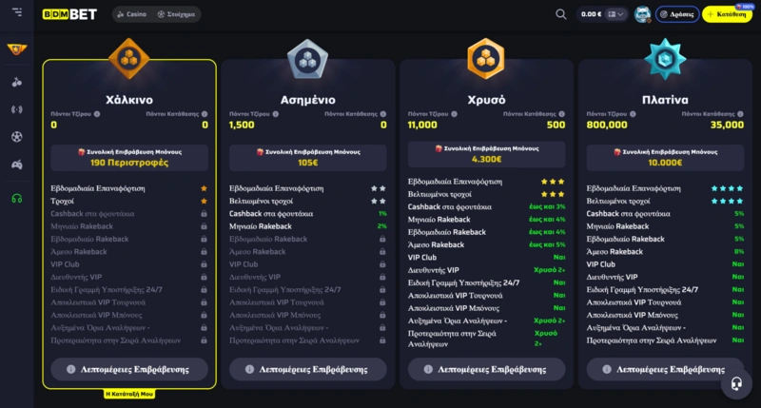Open the VIP badge icon in sidebar
This screenshot has width=761, height=408.
tap(16, 49)
